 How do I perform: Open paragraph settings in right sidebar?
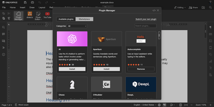(x=210, y=27)
